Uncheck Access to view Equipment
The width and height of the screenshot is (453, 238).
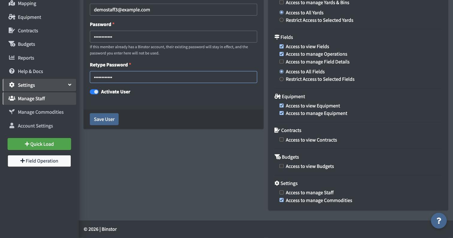click(281, 106)
